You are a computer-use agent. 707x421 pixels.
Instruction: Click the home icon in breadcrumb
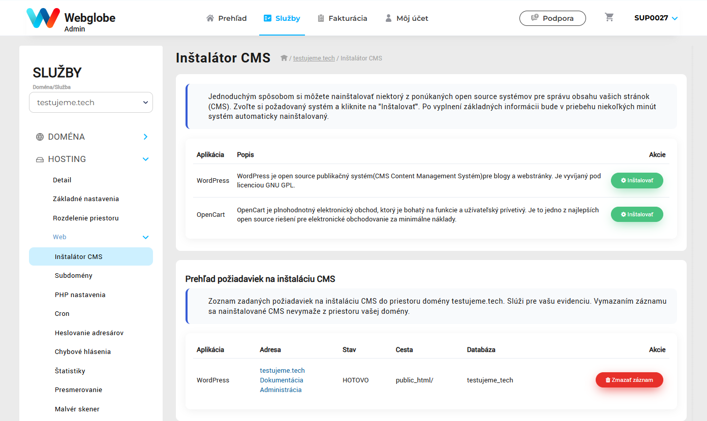[284, 58]
